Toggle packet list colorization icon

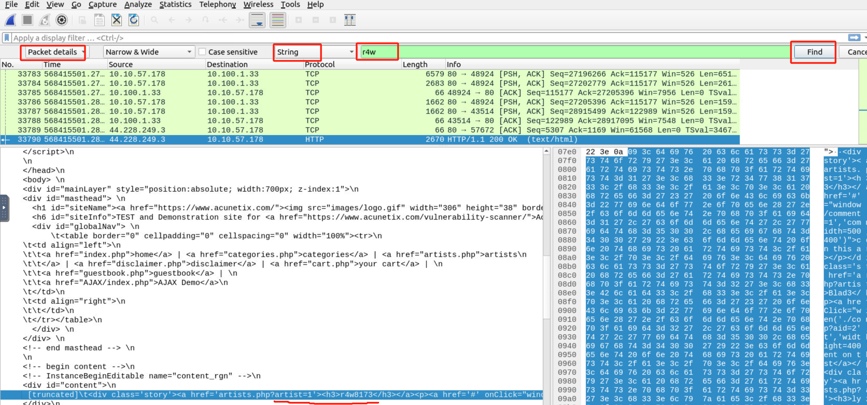coord(278,20)
